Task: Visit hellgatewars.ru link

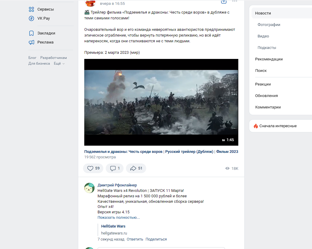Action: tap(114, 233)
